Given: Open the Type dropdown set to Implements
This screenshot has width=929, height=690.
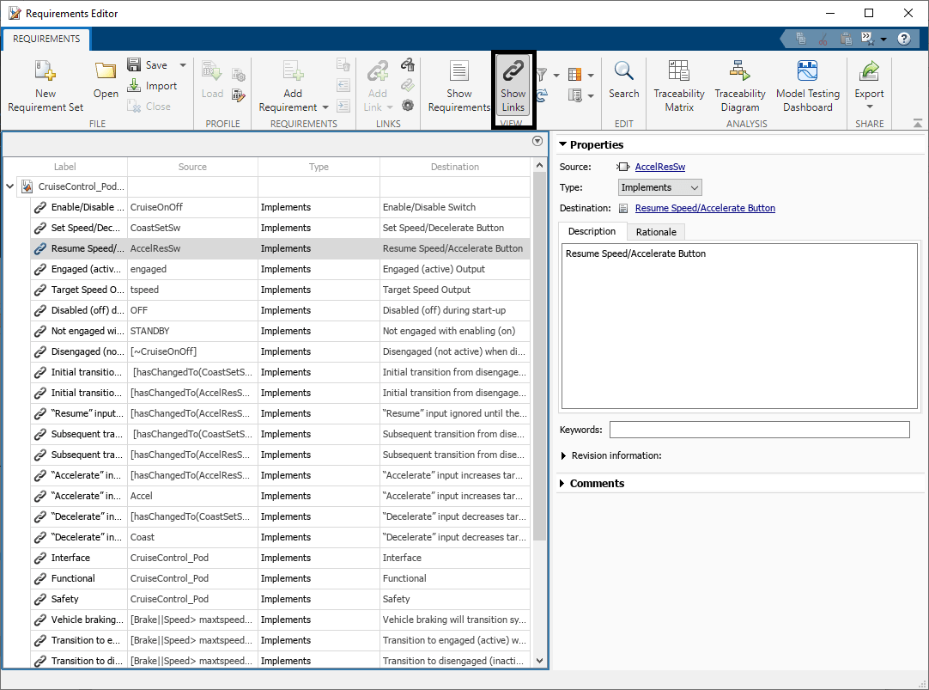Looking at the screenshot, I should pos(659,187).
